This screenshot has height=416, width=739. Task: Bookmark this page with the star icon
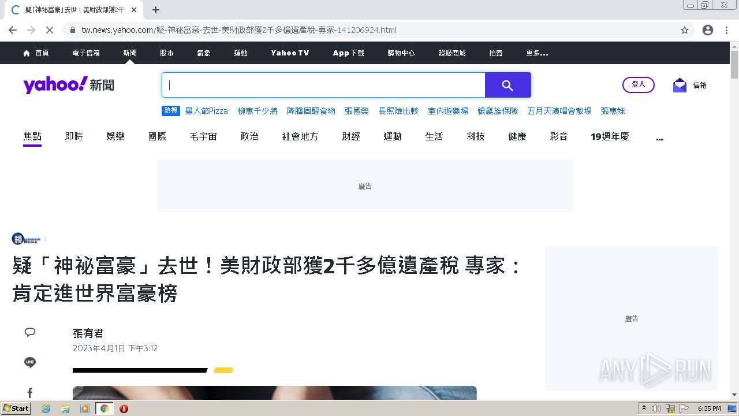click(685, 30)
